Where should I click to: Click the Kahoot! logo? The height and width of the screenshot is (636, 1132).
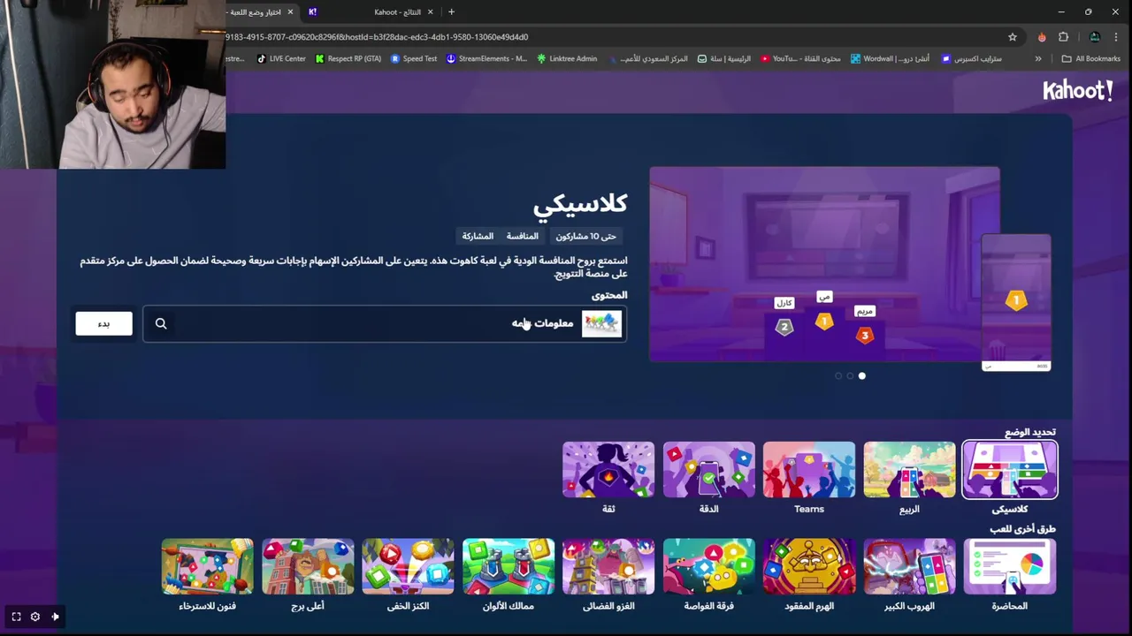(1077, 90)
